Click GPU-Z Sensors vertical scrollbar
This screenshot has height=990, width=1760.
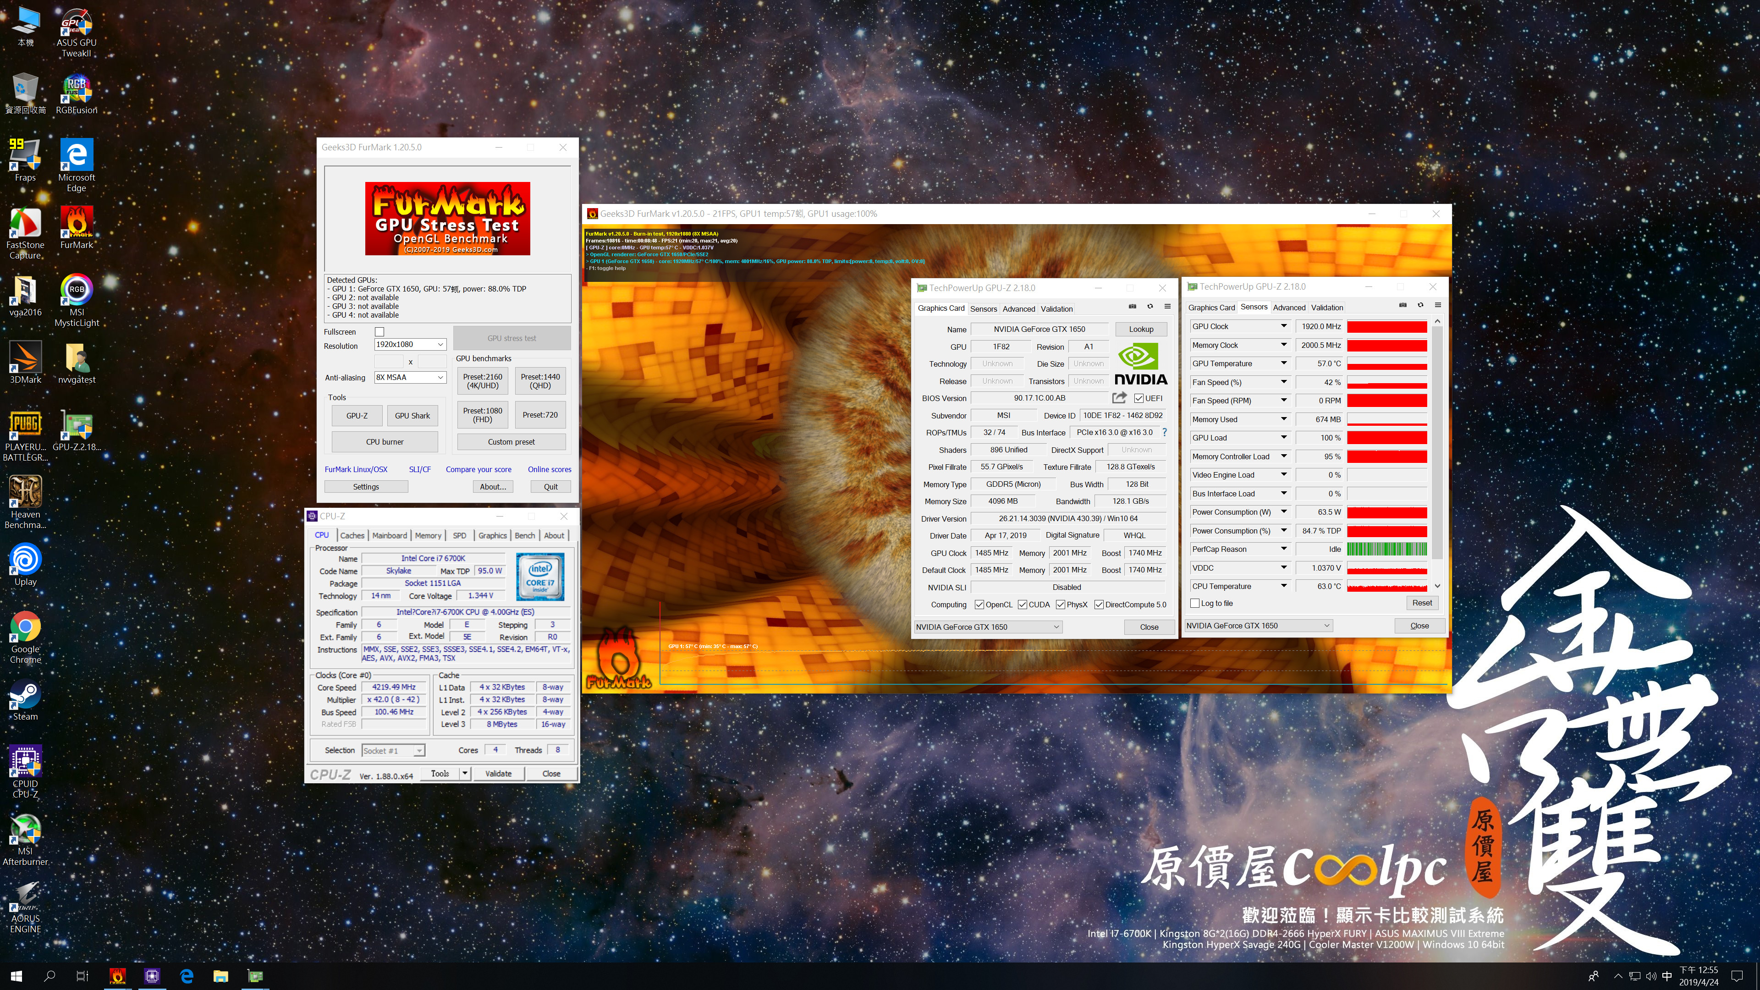(x=1437, y=453)
